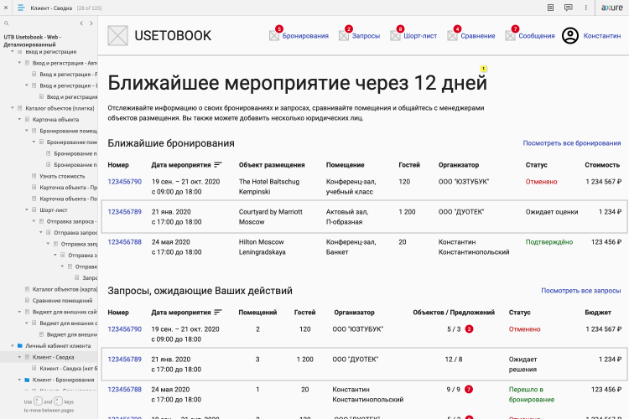This screenshot has height=419, width=629.
Task: Go to next page arrow
Action: [91, 23]
